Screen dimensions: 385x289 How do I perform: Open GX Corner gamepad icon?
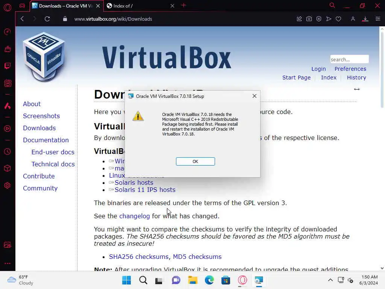pos(22,6)
